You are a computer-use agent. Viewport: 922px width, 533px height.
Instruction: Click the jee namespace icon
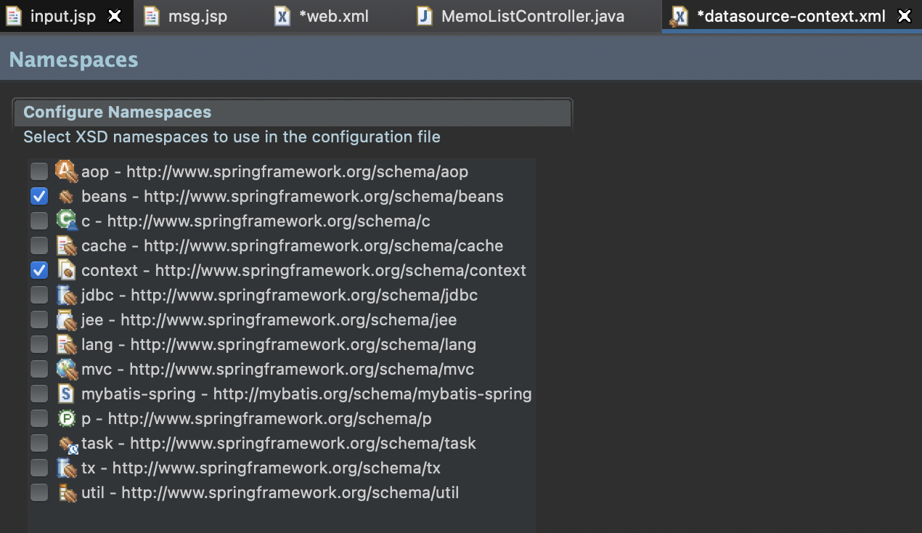pyautogui.click(x=66, y=320)
